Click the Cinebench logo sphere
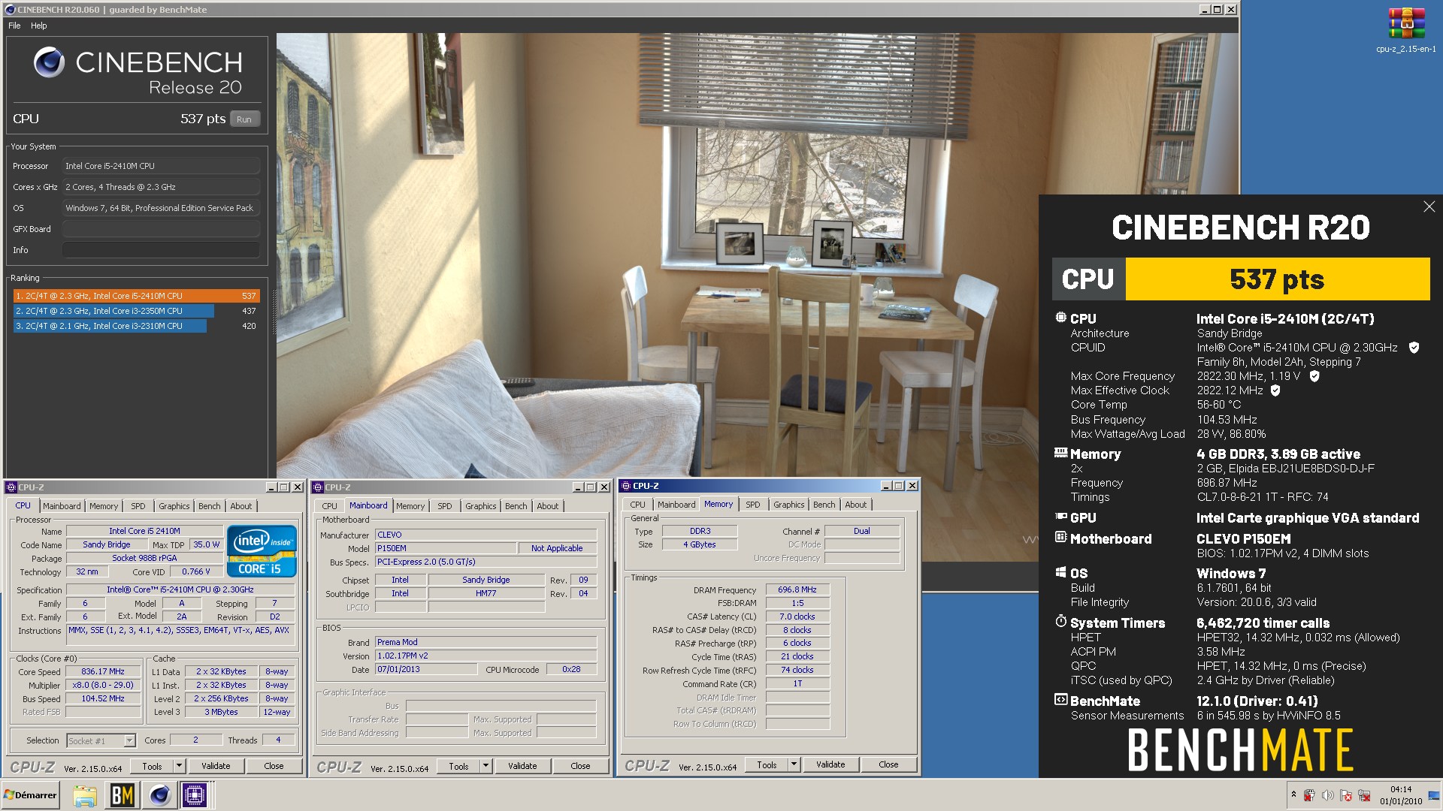Viewport: 1443px width, 811px height. (x=50, y=62)
